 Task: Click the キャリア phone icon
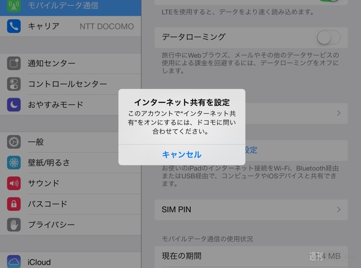point(14,26)
